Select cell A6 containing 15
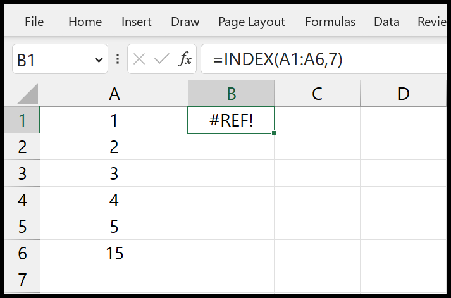 114,253
